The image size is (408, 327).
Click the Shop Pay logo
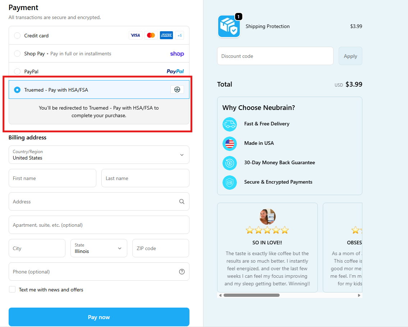click(177, 54)
